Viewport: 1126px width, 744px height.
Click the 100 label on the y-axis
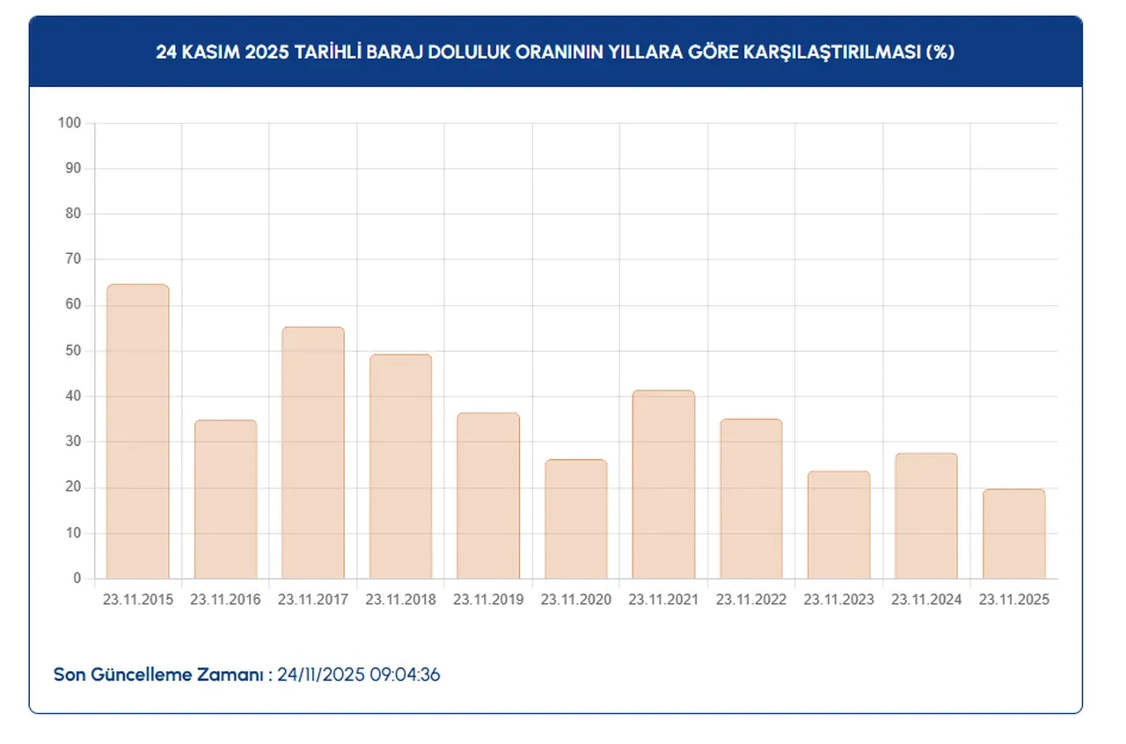point(69,123)
